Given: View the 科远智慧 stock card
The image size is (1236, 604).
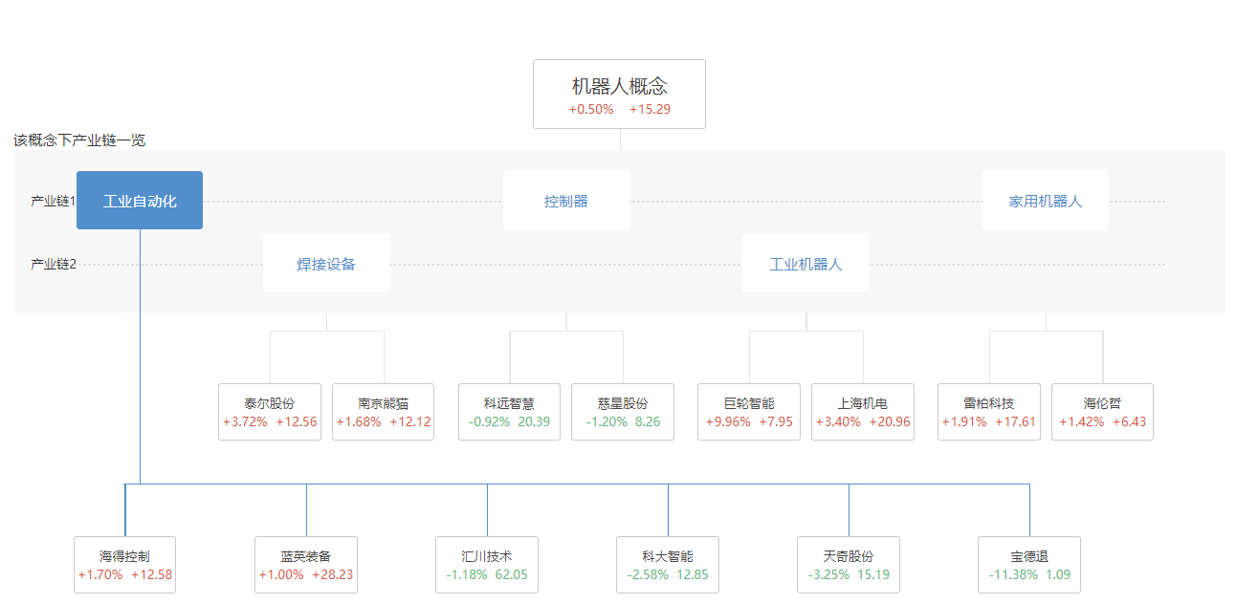Looking at the screenshot, I should [x=509, y=412].
